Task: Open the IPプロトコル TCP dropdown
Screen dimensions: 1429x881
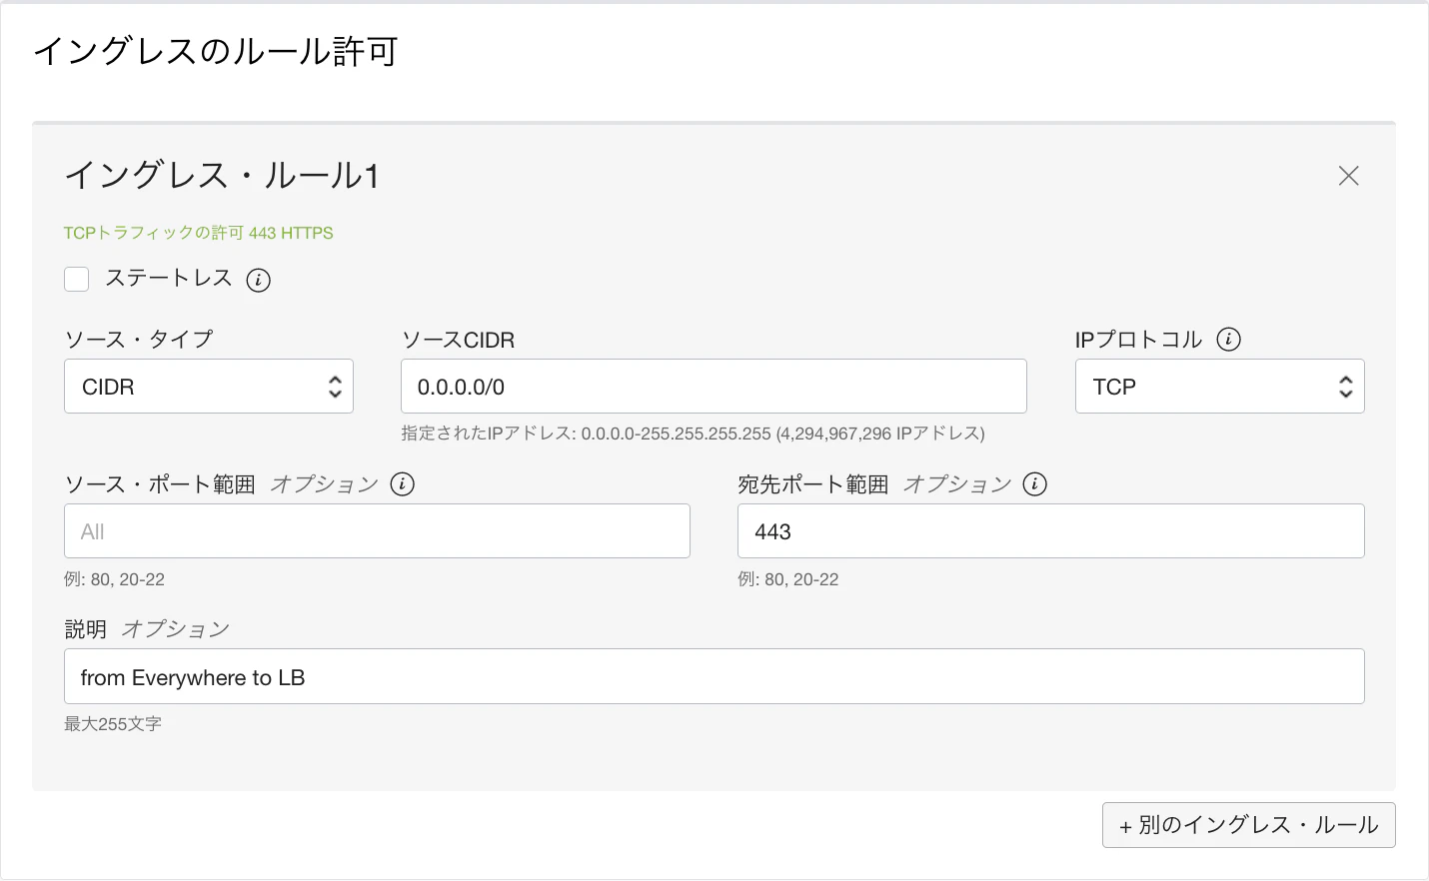Action: coord(1219,387)
